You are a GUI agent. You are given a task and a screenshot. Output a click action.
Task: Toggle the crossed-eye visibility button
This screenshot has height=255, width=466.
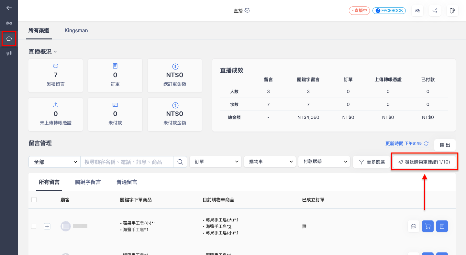coord(417,11)
